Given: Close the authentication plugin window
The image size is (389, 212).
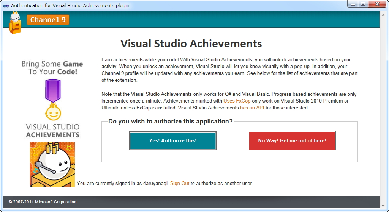Looking at the screenshot, I should [x=377, y=4].
